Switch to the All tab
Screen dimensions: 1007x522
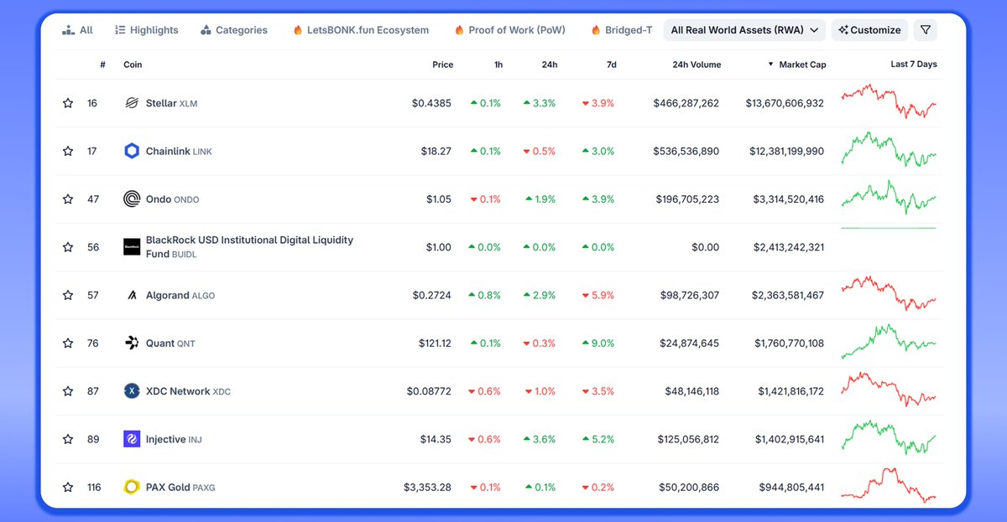[x=77, y=30]
